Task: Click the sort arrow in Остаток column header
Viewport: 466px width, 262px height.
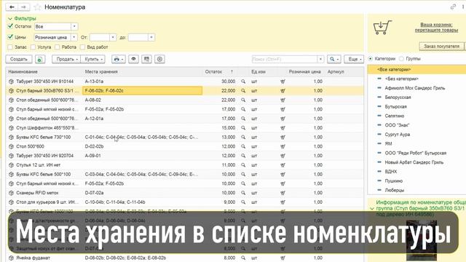Action: pyautogui.click(x=232, y=72)
